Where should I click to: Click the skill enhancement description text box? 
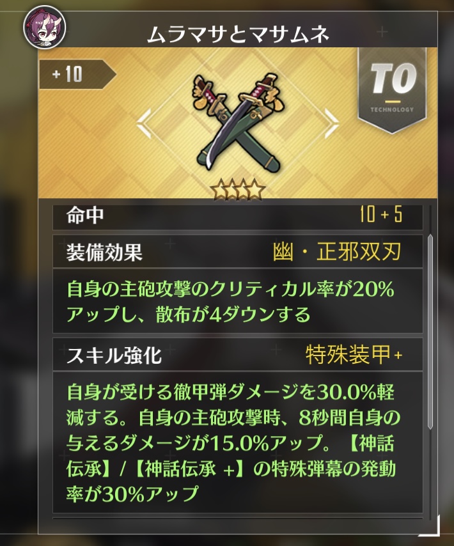pyautogui.click(x=238, y=442)
